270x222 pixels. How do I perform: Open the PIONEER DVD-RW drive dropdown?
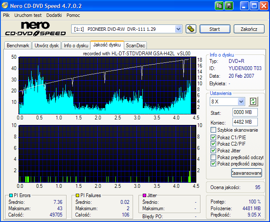pos(178,29)
